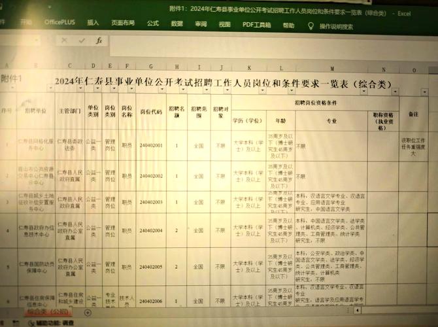Select the 备注 header cell
Screen dimensions: 438x327
coord(413,114)
